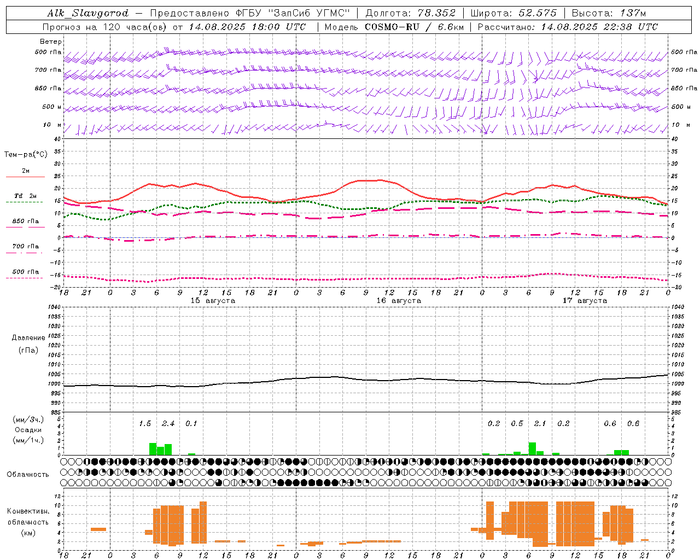Click the precipitation value 0.1
Screen dimensions: 700x560
coord(191,424)
